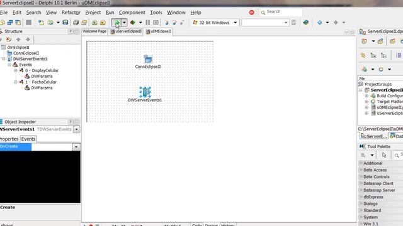Click the move up arrow in Structure
Image resolution: width=403 pixels, height=226 pixels.
(x=18, y=40)
